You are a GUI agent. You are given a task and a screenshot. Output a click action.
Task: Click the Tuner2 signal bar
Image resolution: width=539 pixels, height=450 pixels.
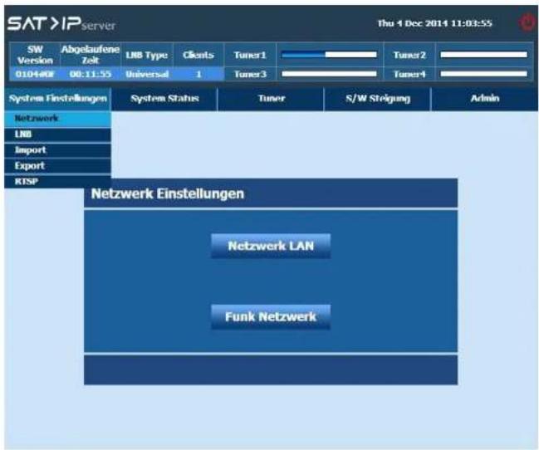pos(483,55)
